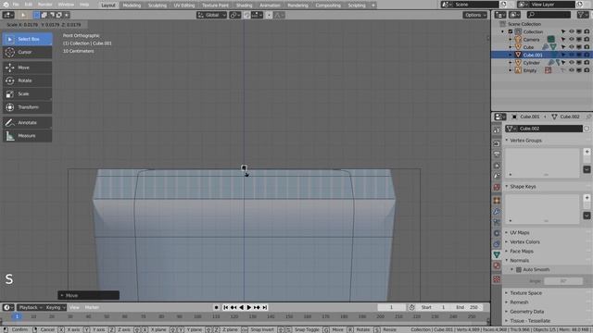Expand the UV Maps panel
The width and height of the screenshot is (593, 333).
click(x=520, y=232)
